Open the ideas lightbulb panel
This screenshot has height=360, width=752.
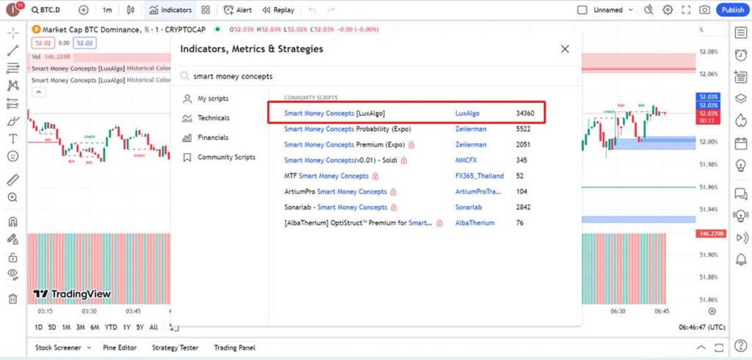click(741, 166)
